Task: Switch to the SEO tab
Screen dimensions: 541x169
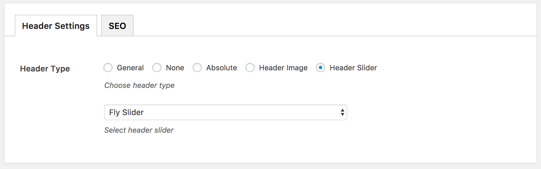Action: [x=117, y=26]
